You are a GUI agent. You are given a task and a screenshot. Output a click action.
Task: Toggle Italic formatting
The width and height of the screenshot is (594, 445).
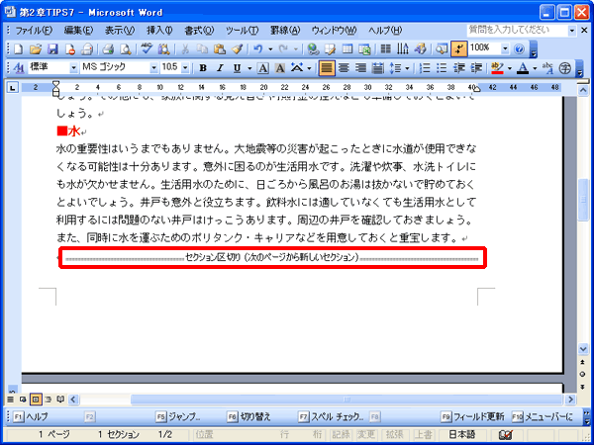pyautogui.click(x=220, y=68)
